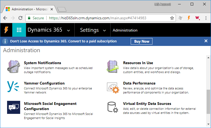Click the 'Add, edit, or delete connection' description
The image size is (211, 128).
[x=160, y=111]
